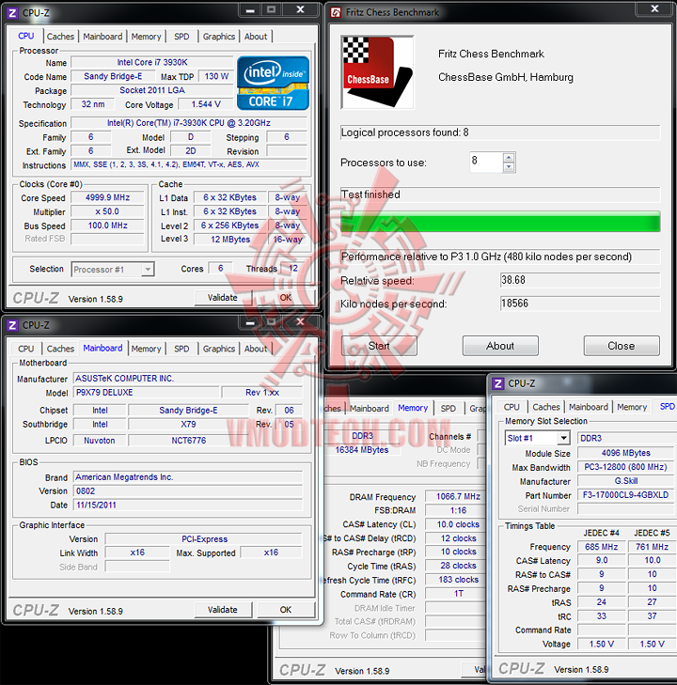Image resolution: width=677 pixels, height=685 pixels.
Task: Select Caches tab in SPD CPU-Z window
Action: 546,407
